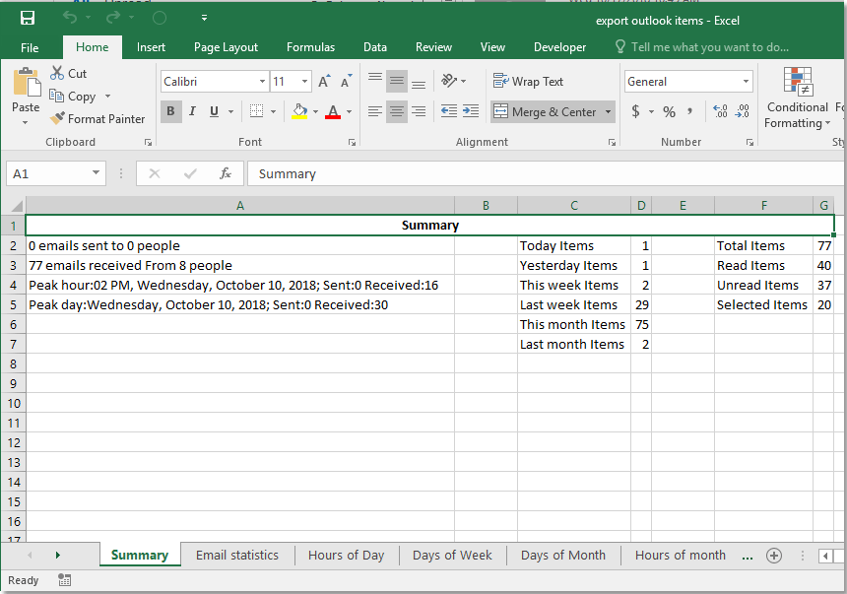Apply underline formatting
Screen dimensions: 847x594
[x=212, y=111]
